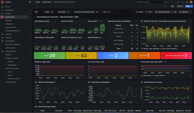194x113 pixels.
Task: Expand the Explore sidebar section
Action: (30, 34)
